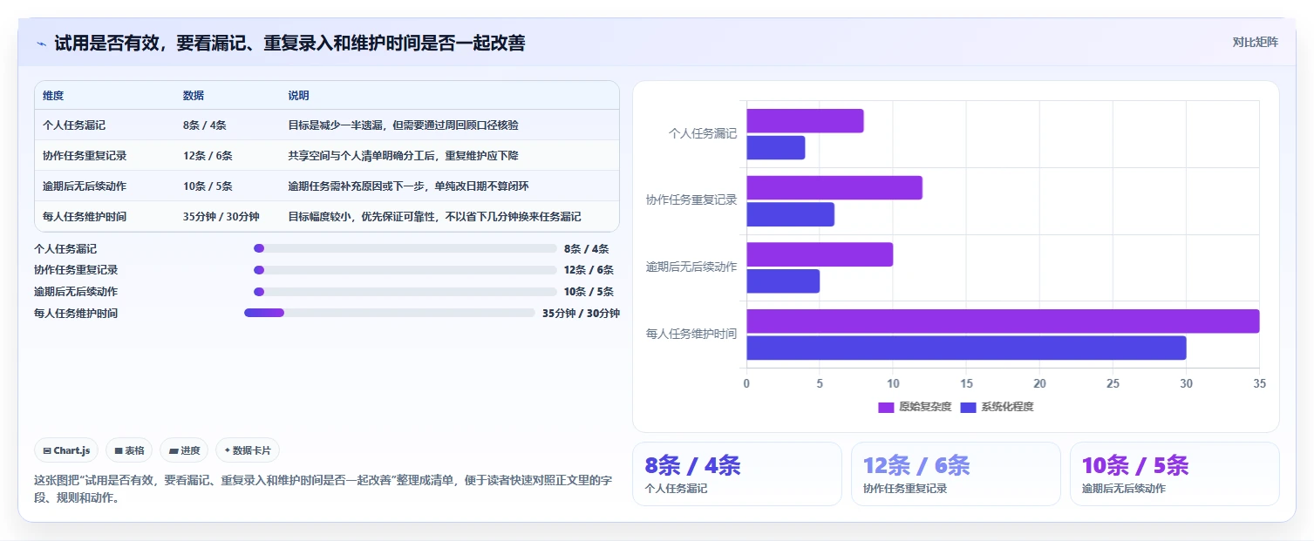Select 个人任务漏记 in the table's first column
Viewport: 1314px width, 541px height.
click(74, 125)
